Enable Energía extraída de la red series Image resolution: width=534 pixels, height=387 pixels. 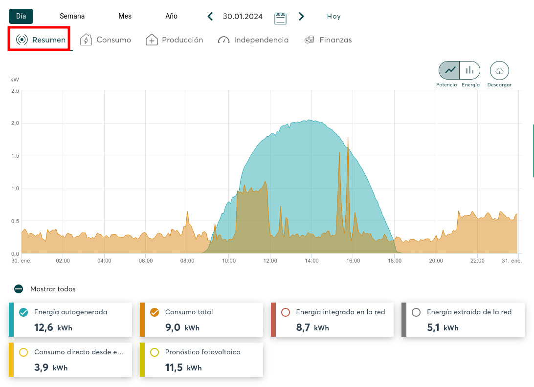(417, 312)
